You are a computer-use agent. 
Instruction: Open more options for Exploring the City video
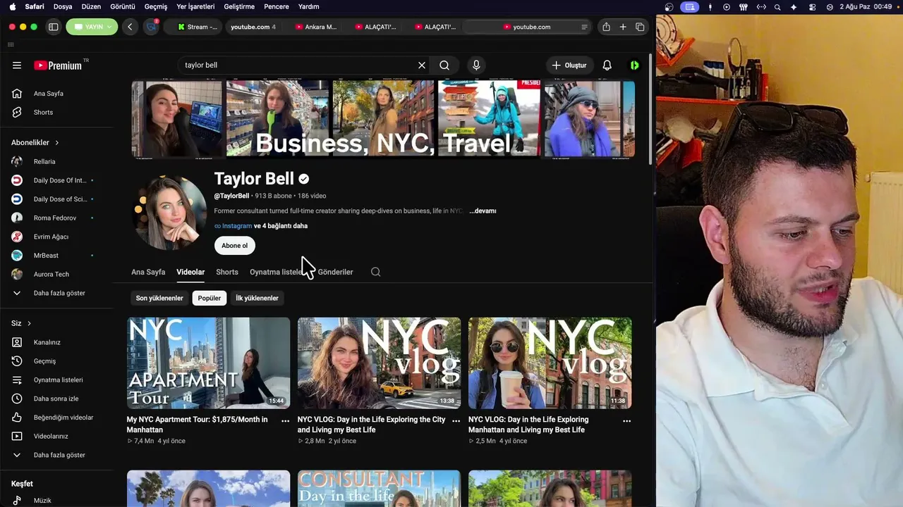[x=456, y=421]
